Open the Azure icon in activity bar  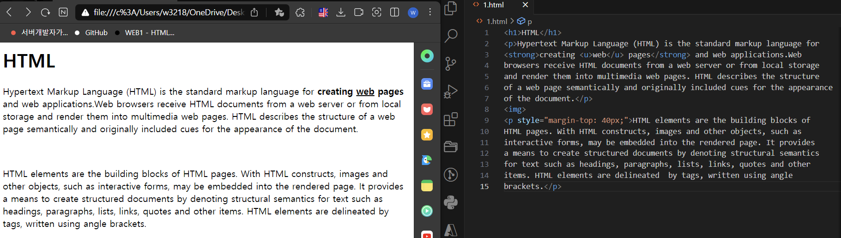pyautogui.click(x=451, y=230)
